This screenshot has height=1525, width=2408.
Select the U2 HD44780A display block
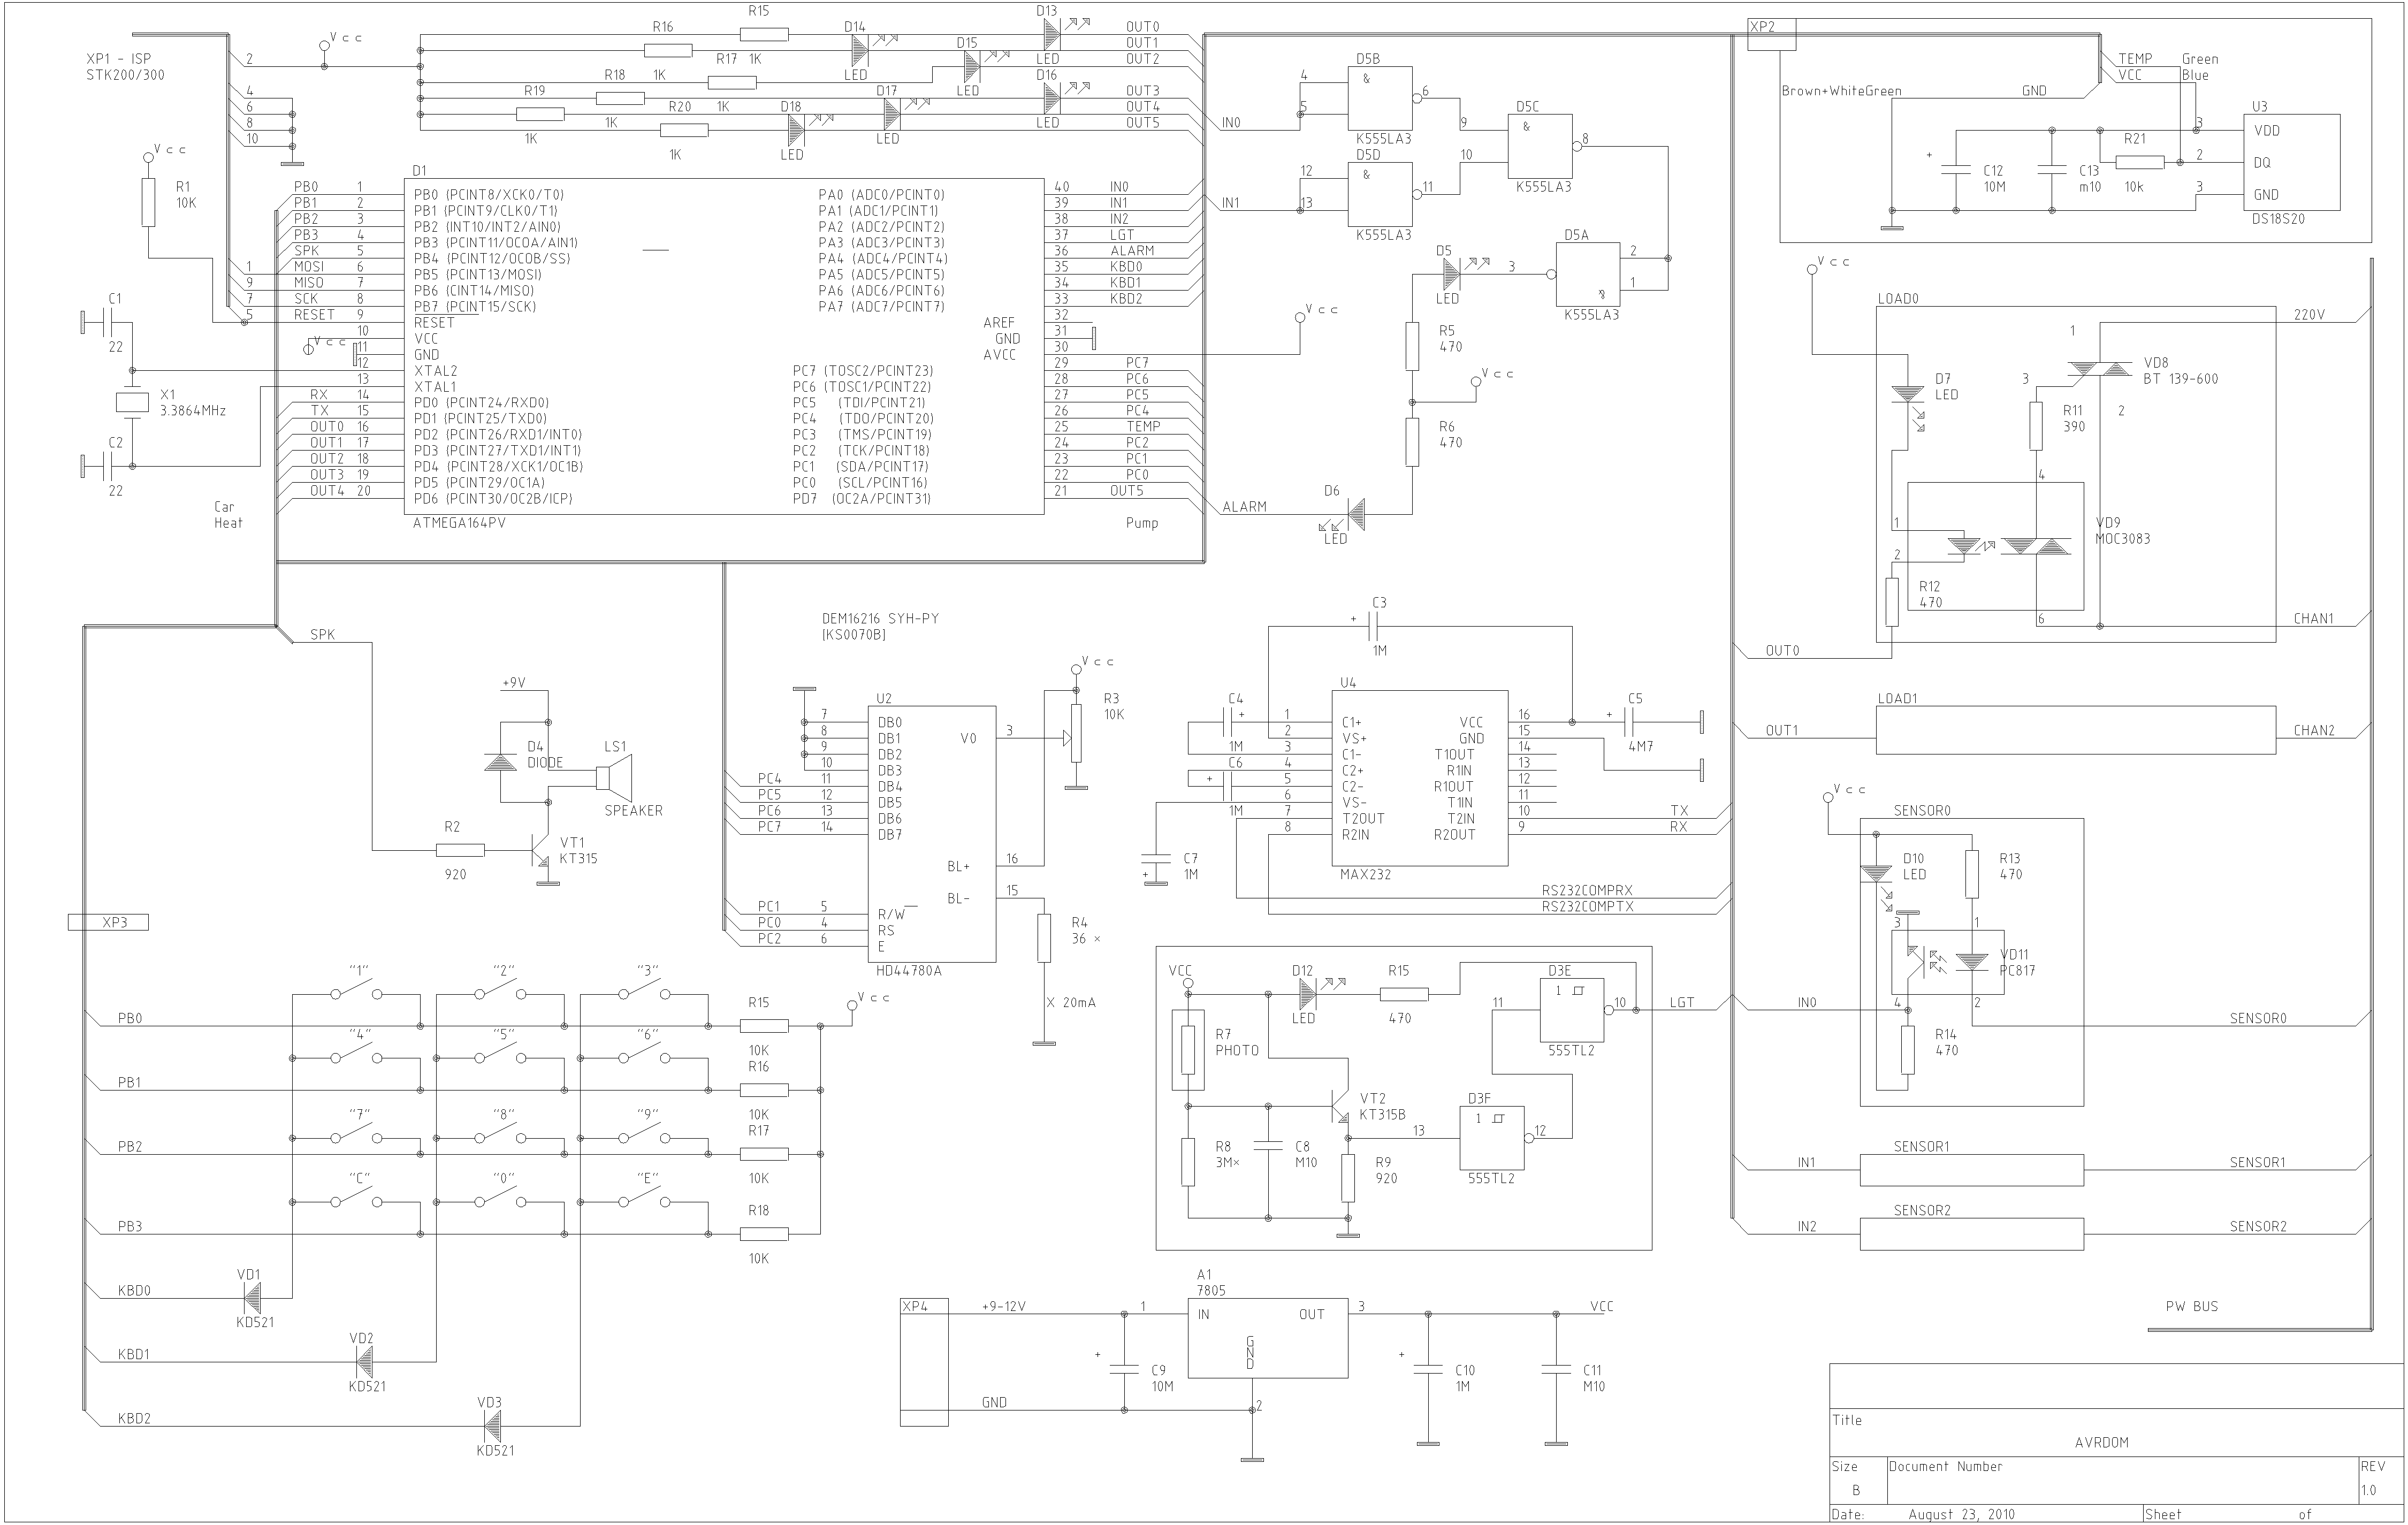click(x=932, y=834)
